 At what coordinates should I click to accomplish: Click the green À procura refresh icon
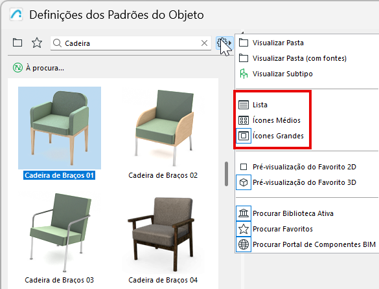(17, 68)
